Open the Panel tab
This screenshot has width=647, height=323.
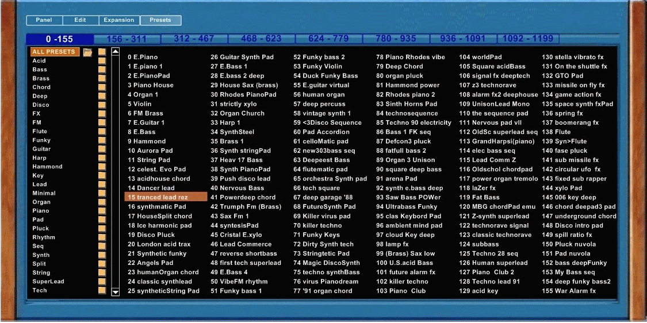(44, 20)
